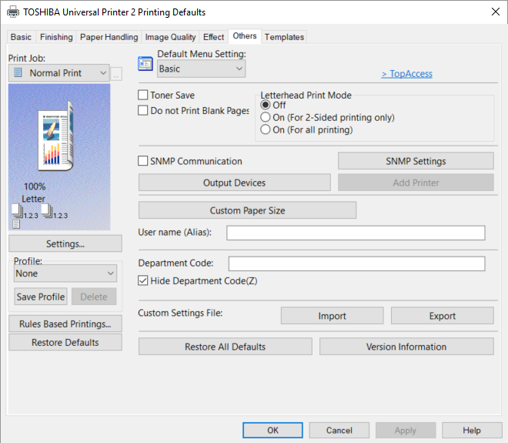508x443 pixels.
Task: Check Do not Print Blank Pages
Action: (x=143, y=111)
